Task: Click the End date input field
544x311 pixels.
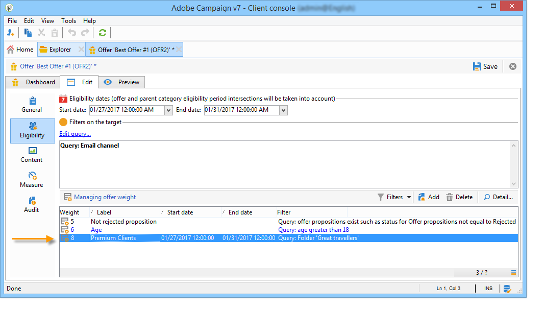Action: click(x=242, y=110)
